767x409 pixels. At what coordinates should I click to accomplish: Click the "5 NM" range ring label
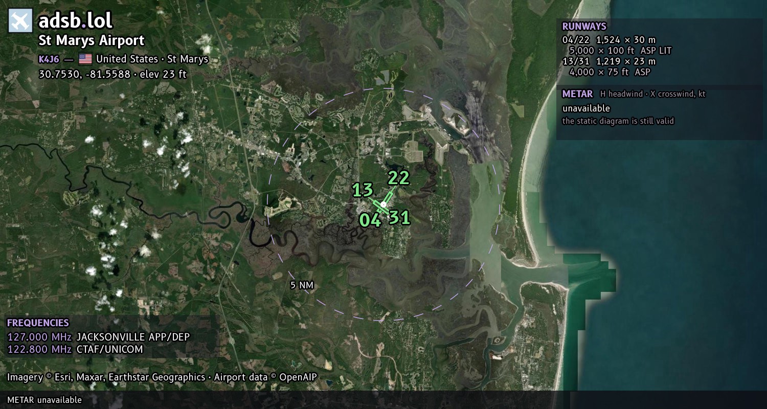(302, 285)
